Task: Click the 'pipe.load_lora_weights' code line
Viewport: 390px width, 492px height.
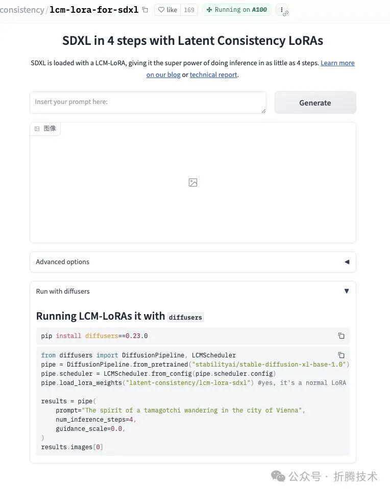Action: [x=193, y=383]
